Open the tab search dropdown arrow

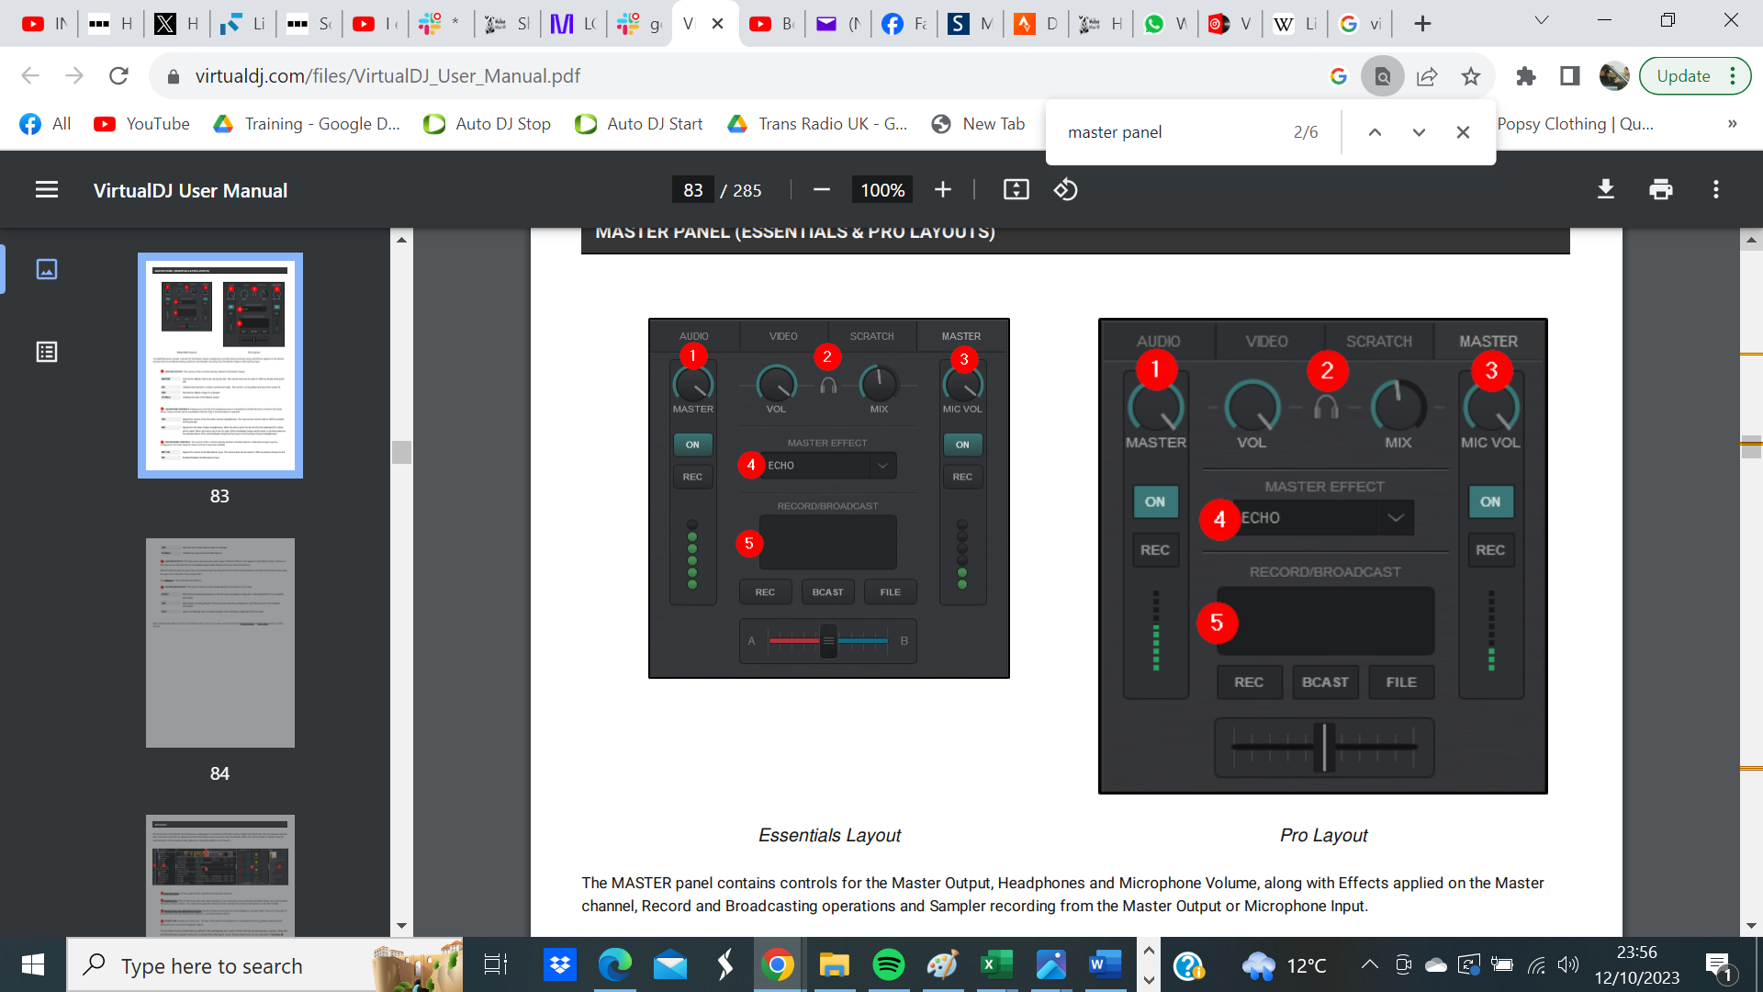coord(1541,18)
